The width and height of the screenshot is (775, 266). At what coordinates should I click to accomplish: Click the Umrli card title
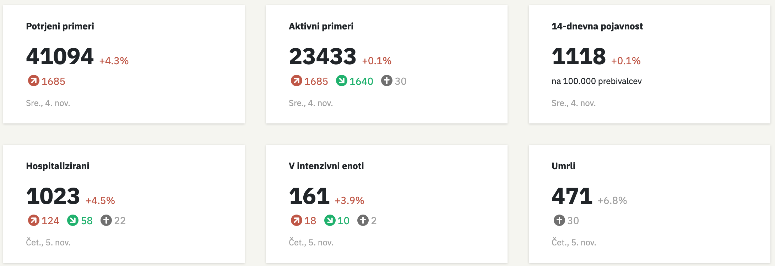pyautogui.click(x=563, y=166)
